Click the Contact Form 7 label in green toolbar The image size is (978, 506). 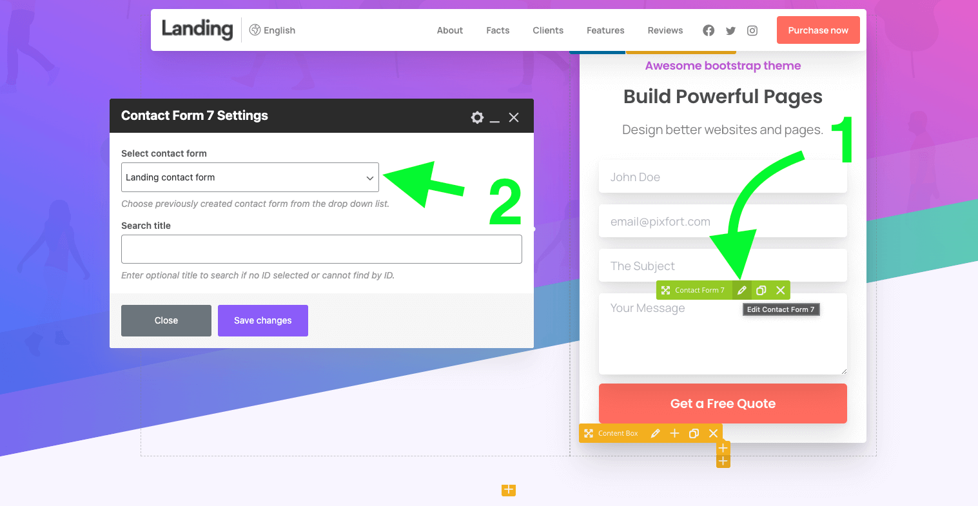click(699, 290)
